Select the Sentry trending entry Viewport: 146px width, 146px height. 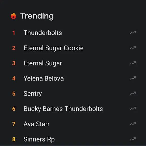coord(33,94)
